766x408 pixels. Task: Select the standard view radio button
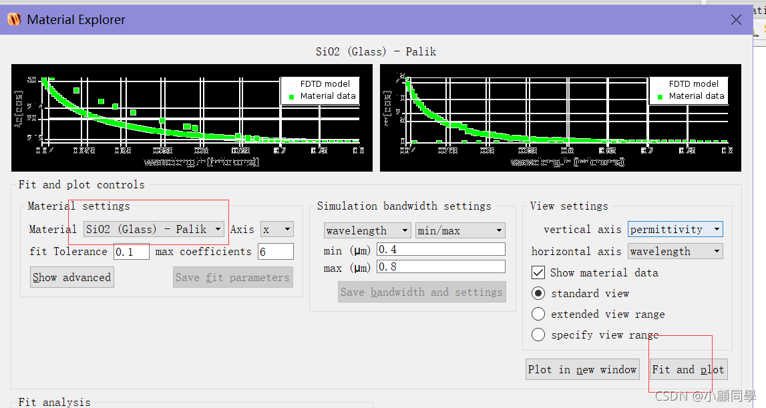coord(538,293)
